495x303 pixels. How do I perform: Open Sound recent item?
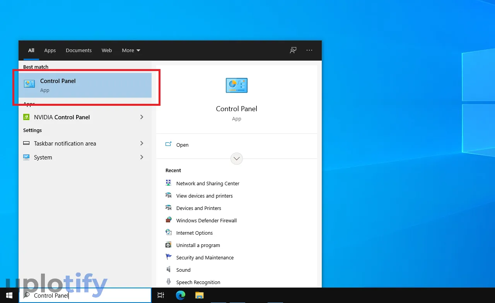pyautogui.click(x=183, y=270)
